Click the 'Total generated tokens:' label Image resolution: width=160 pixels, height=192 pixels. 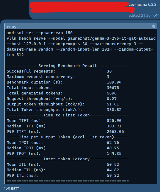(35, 93)
